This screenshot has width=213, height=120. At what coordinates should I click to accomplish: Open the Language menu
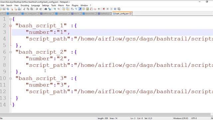[36, 5]
